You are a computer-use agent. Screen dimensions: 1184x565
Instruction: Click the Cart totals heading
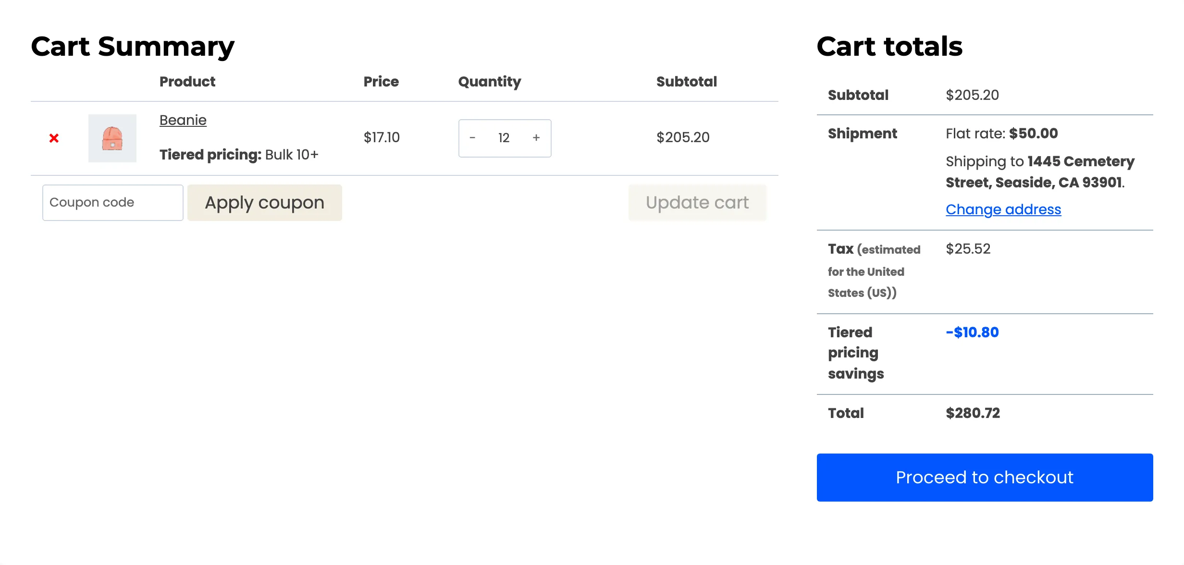point(889,47)
